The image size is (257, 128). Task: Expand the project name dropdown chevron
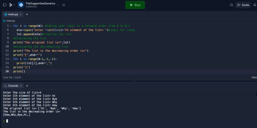58,5
